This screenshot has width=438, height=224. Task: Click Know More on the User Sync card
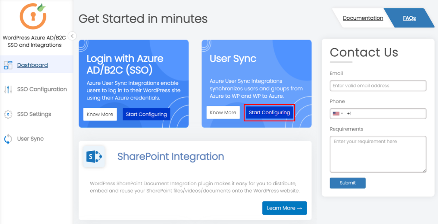click(x=223, y=112)
